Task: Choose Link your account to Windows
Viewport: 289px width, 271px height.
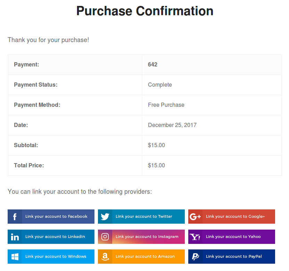Action: 56,256
